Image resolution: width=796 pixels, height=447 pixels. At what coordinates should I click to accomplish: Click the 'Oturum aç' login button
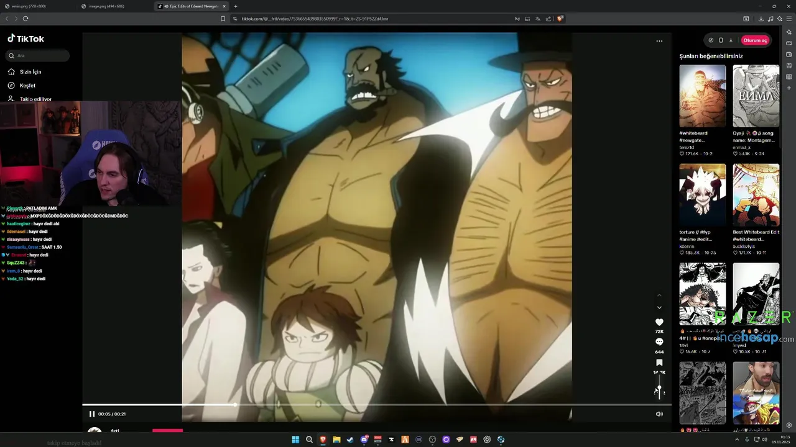[755, 40]
